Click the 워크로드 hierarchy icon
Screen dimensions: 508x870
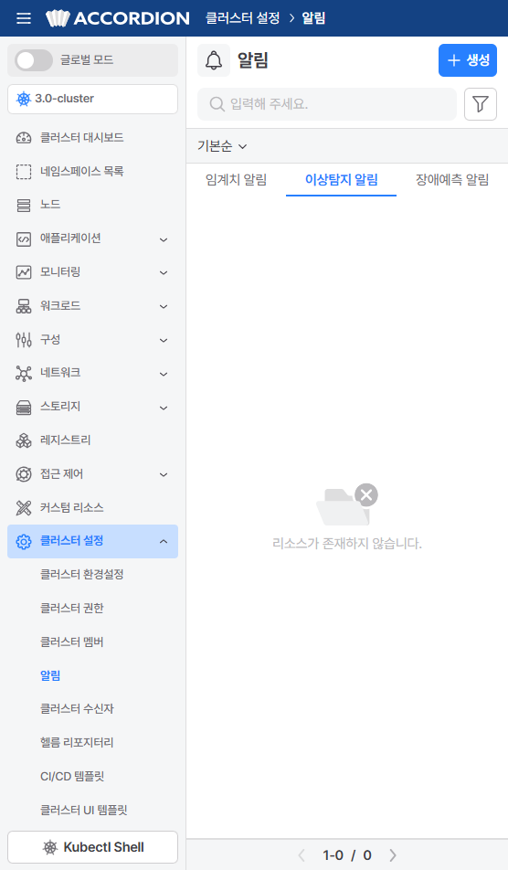point(23,306)
